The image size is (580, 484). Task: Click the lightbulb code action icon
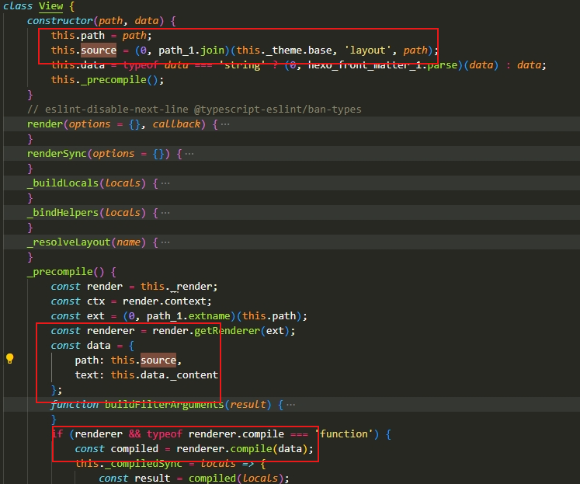10,359
